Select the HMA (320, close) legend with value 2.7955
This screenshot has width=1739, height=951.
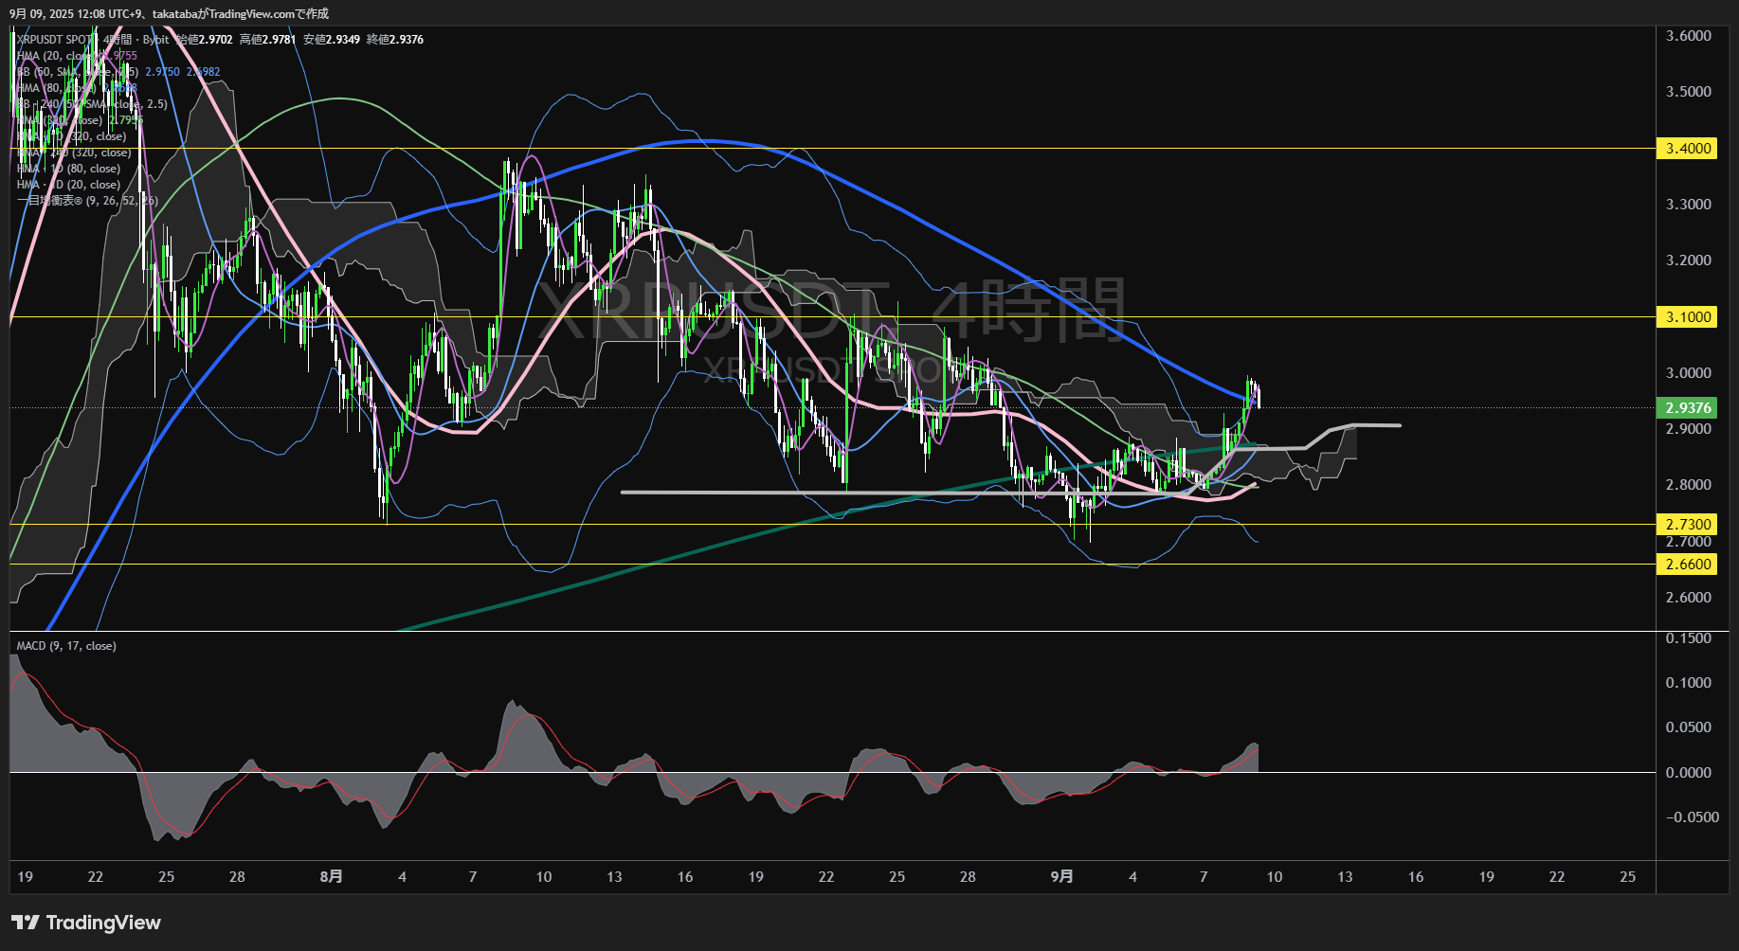80,120
